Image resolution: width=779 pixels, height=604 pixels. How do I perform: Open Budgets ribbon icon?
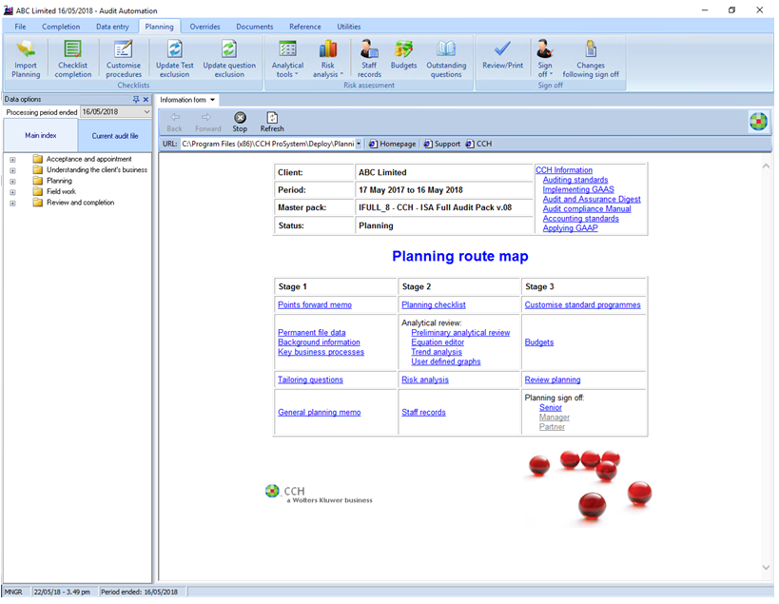[x=403, y=55]
